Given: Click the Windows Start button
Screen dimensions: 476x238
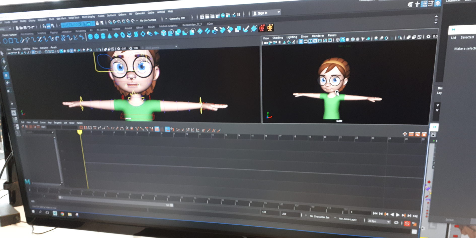Looking at the screenshot, I should pyautogui.click(x=33, y=212).
